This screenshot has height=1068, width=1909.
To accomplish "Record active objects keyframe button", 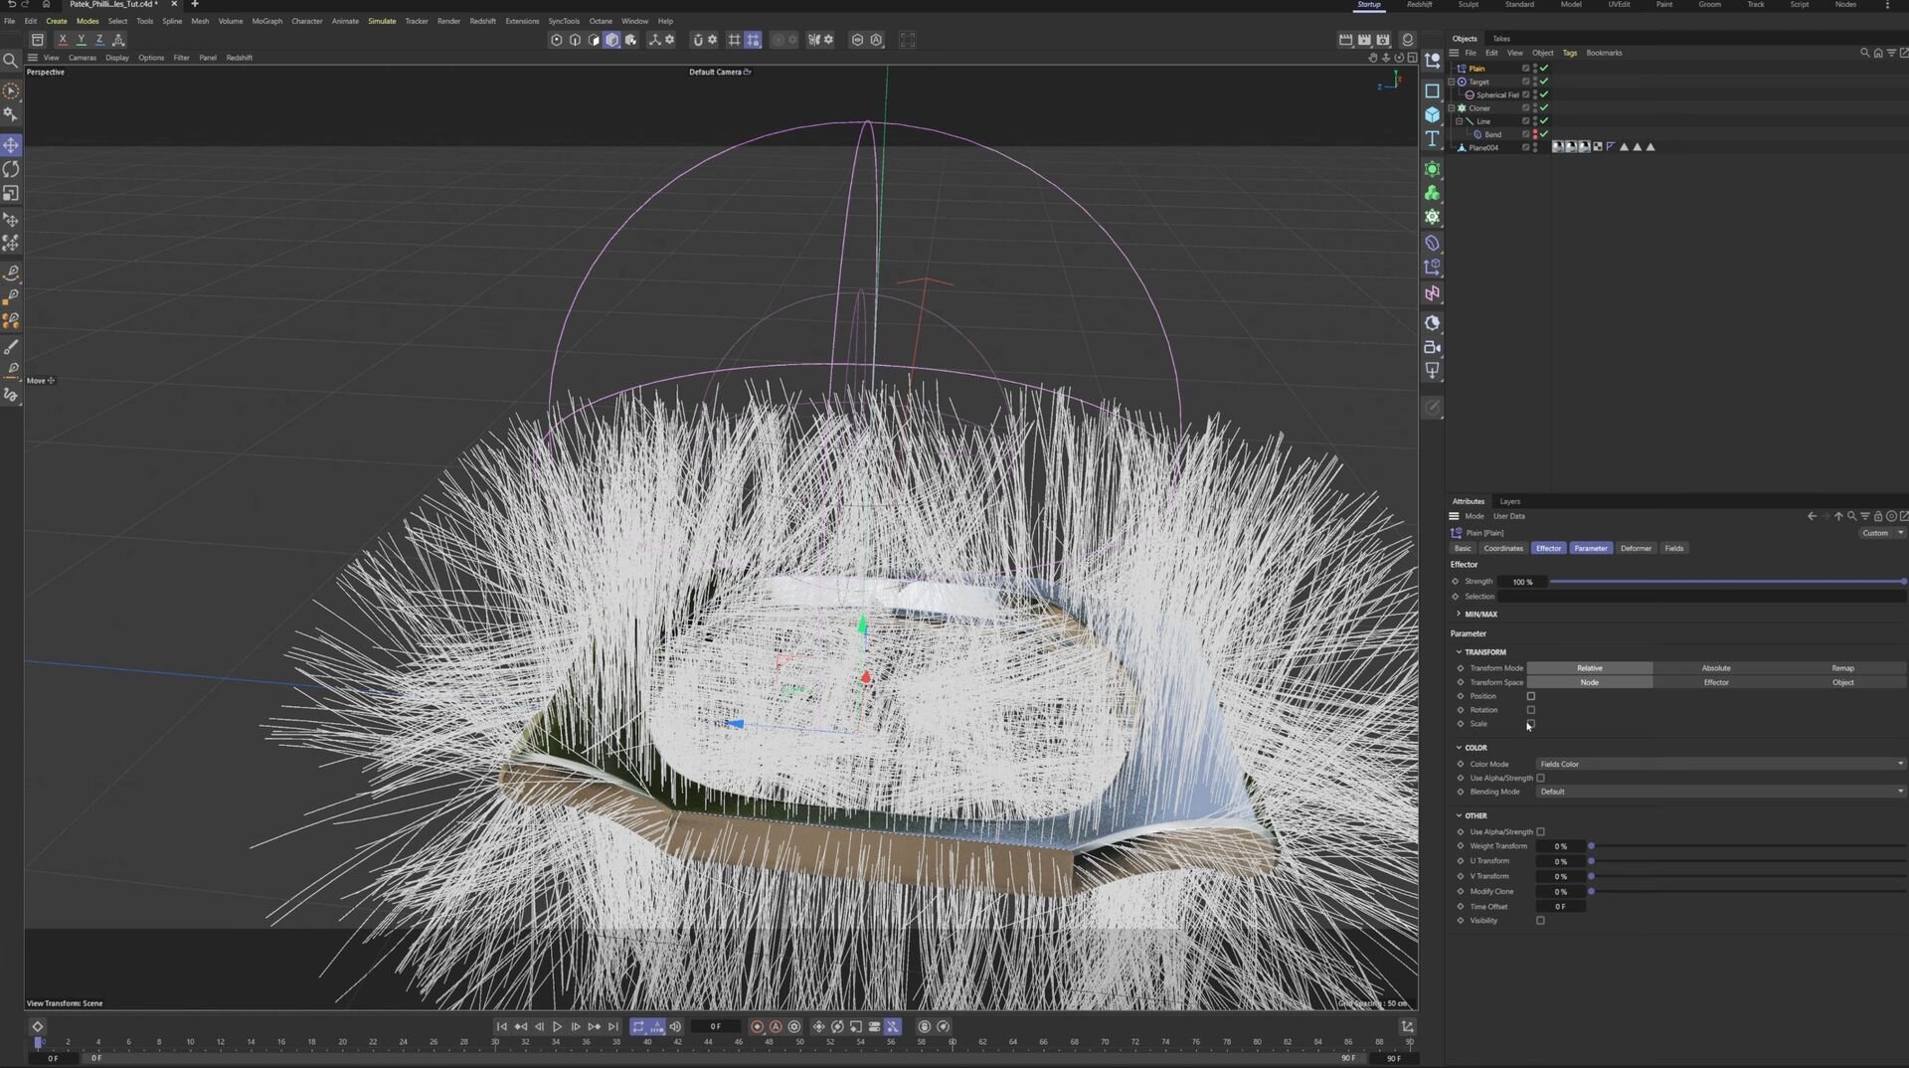I will (757, 1026).
